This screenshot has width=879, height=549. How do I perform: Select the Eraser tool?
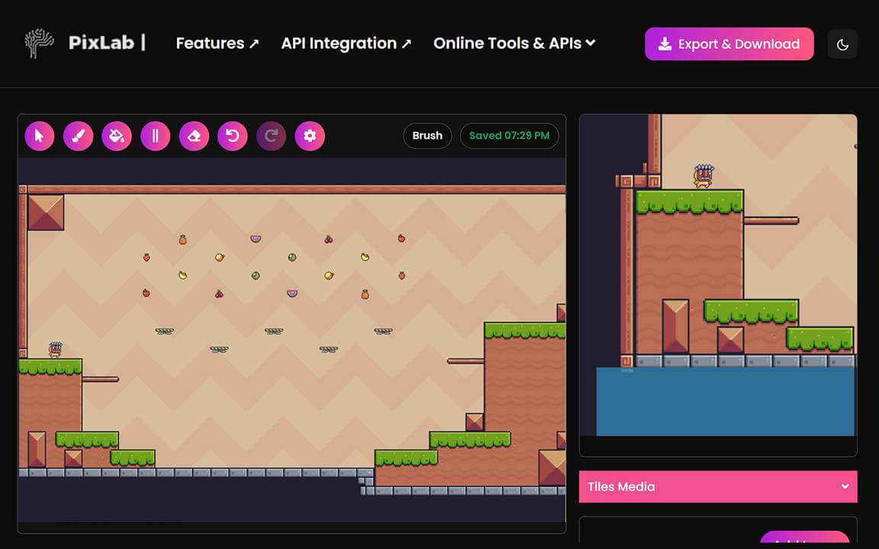pyautogui.click(x=194, y=135)
